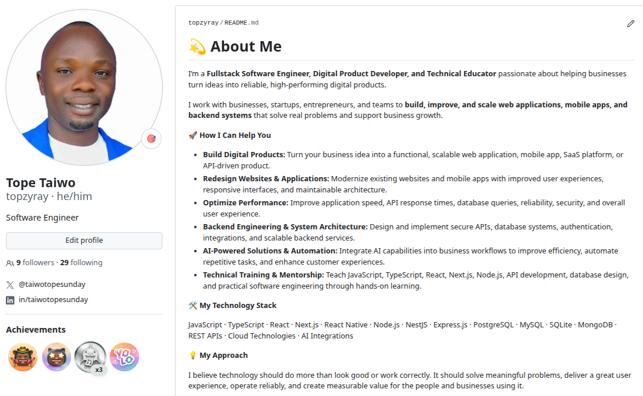Click the X (Twitter) logo icon

[x=10, y=285]
